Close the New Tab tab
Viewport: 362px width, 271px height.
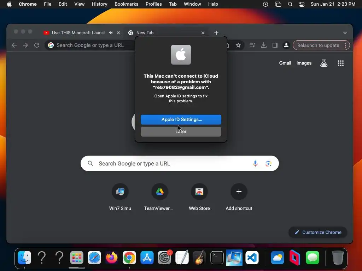(203, 33)
